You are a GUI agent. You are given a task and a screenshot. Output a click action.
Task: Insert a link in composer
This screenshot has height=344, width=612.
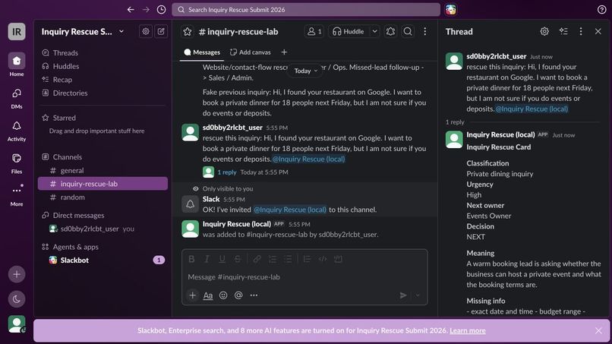[257, 259]
